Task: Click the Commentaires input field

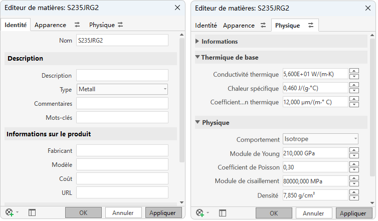Action: 122,103
